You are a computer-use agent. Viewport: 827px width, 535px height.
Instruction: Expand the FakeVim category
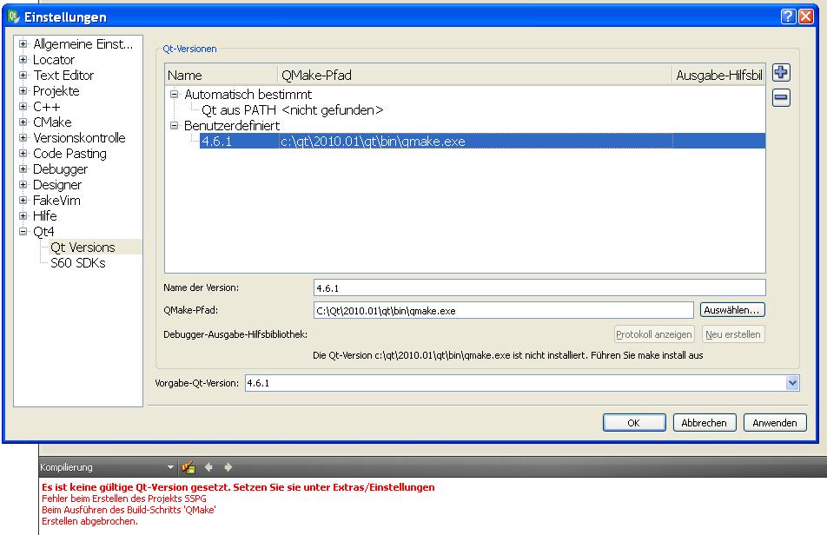click(23, 201)
